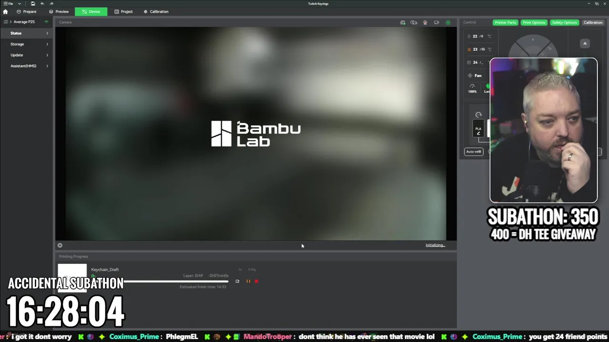This screenshot has height=342, width=609.
Task: Click the Safety Options button
Action: (x=564, y=22)
